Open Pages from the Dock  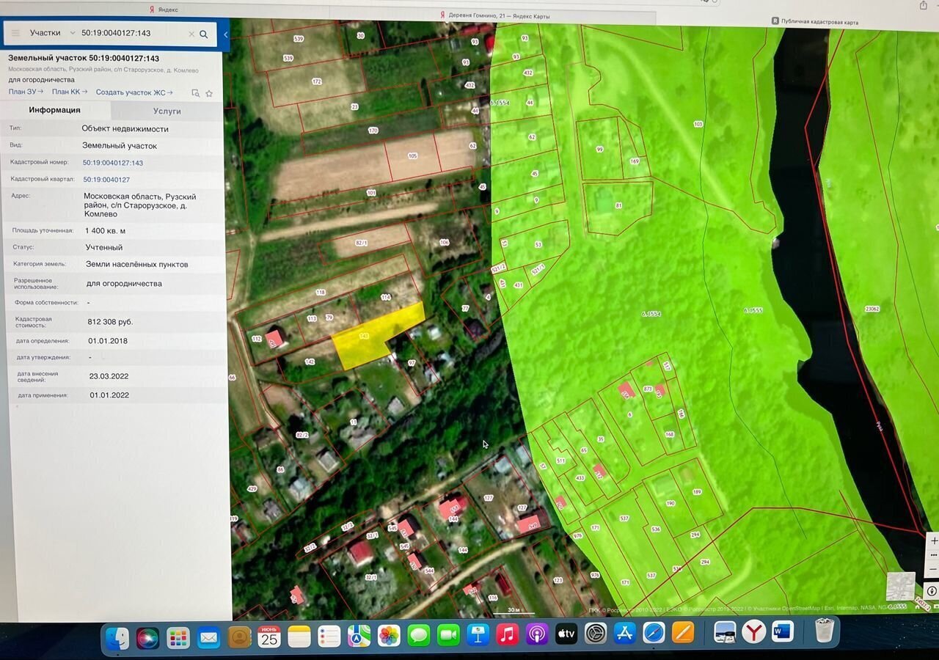[x=683, y=631]
